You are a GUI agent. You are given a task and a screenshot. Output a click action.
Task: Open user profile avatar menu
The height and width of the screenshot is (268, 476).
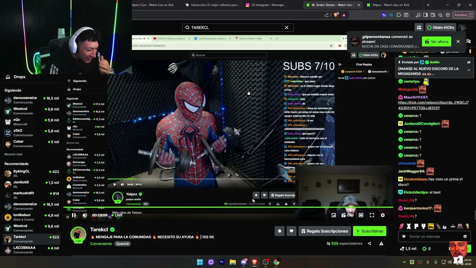point(462,28)
